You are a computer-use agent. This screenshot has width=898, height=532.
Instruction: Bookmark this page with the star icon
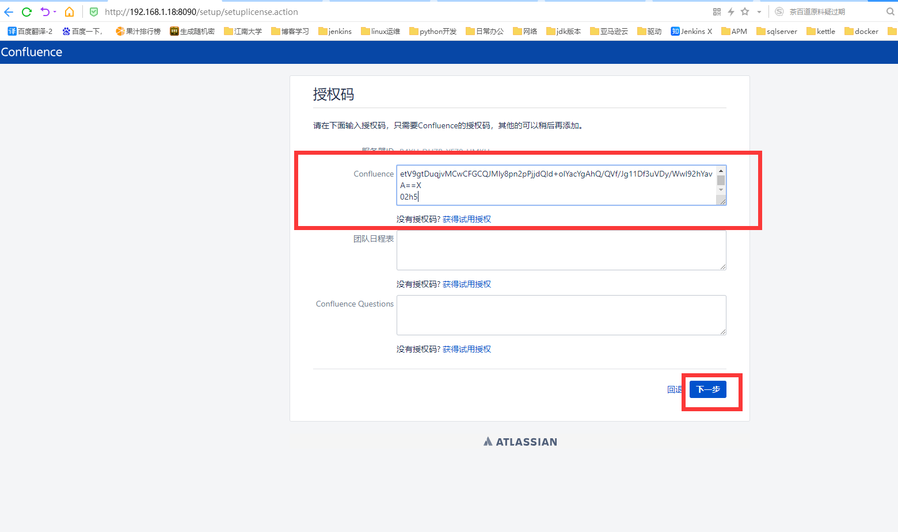tap(745, 12)
